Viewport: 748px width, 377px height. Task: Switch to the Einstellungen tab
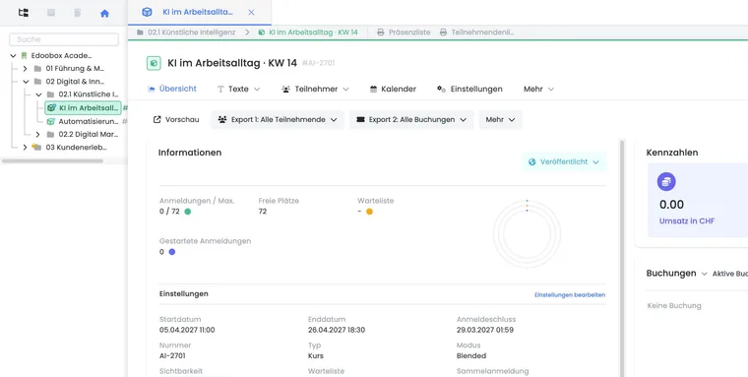coord(469,90)
